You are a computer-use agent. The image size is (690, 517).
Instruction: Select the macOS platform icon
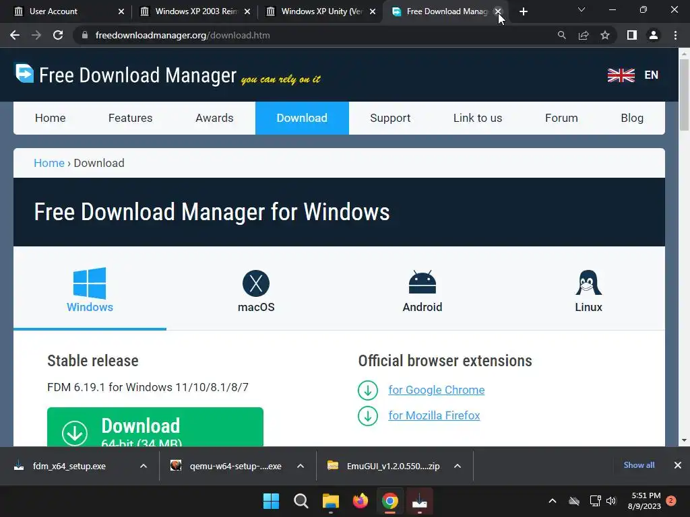255,283
